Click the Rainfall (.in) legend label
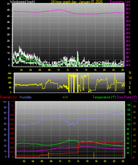Viewport: 138px width, 165px height. tap(8, 97)
